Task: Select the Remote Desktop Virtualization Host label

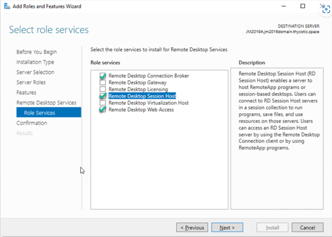Action: [149, 103]
